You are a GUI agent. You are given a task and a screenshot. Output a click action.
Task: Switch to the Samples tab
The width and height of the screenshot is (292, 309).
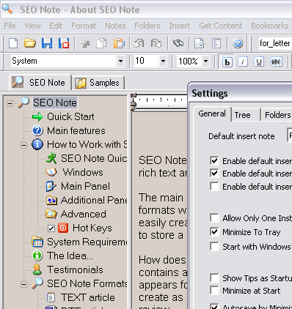98,83
